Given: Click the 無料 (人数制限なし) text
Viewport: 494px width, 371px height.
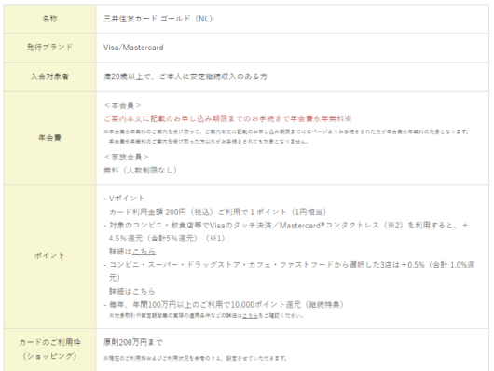Looking at the screenshot, I should [x=141, y=171].
